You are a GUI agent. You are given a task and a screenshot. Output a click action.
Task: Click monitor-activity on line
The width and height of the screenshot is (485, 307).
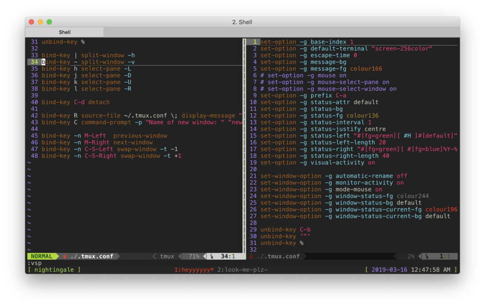(x=332, y=183)
